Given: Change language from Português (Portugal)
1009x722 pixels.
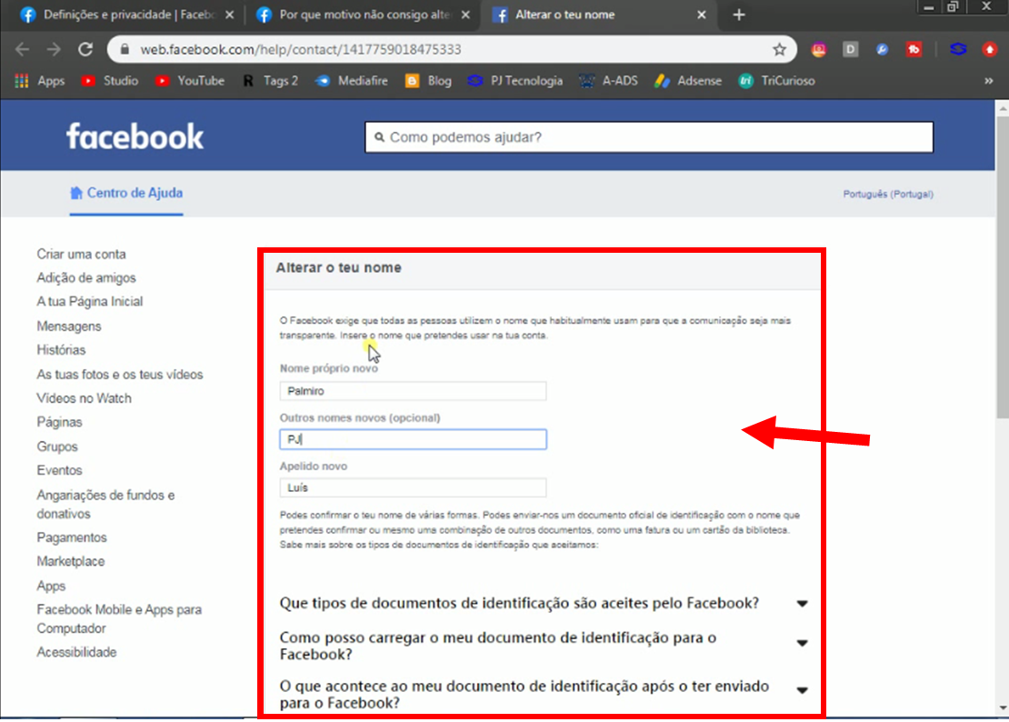Looking at the screenshot, I should [x=887, y=194].
